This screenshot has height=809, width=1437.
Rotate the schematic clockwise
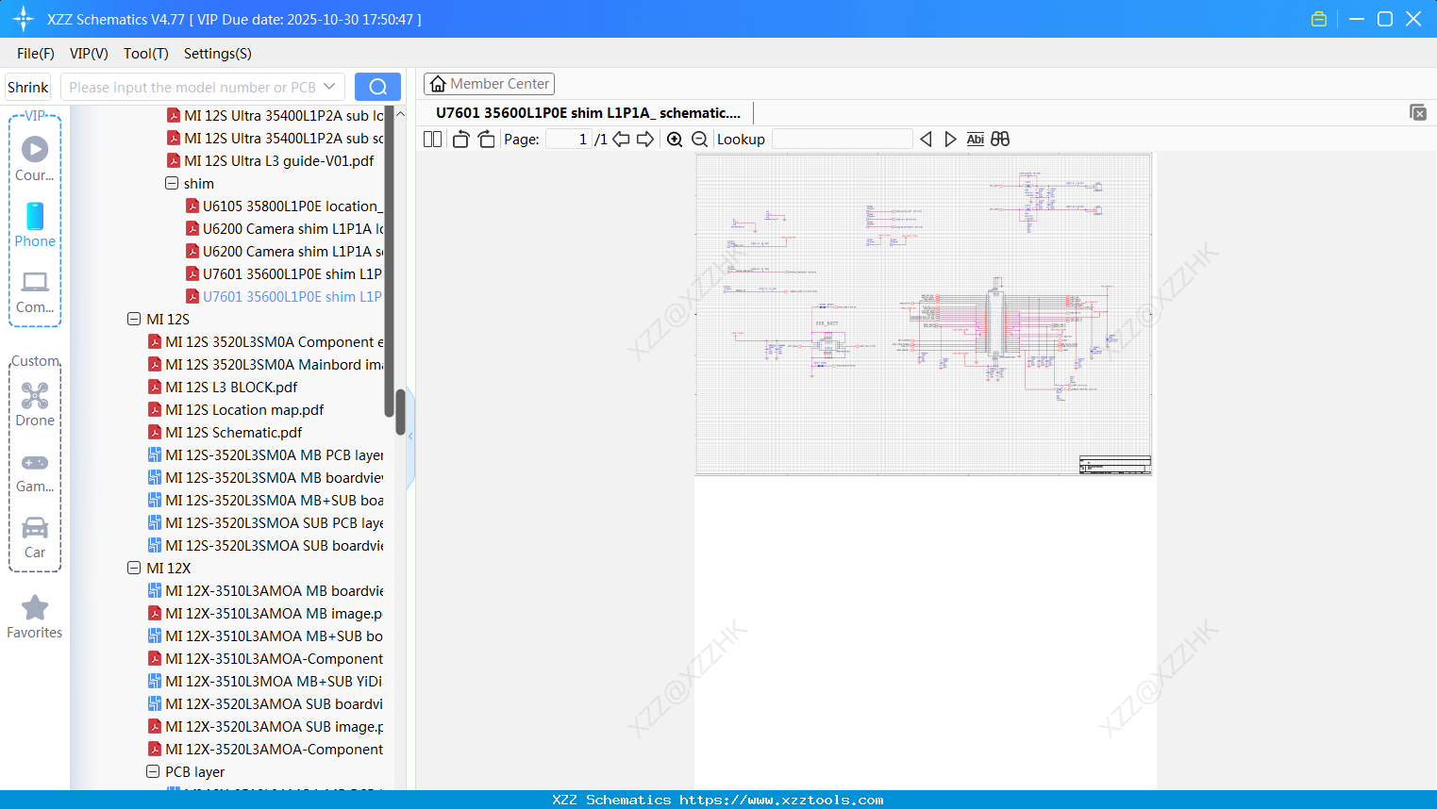[x=486, y=139]
